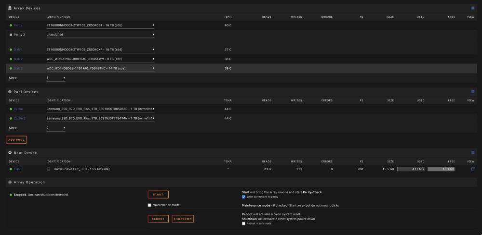Image resolution: width=482 pixels, height=235 pixels.
Task: Click the Disk 2 green status indicator
Action: point(11,59)
